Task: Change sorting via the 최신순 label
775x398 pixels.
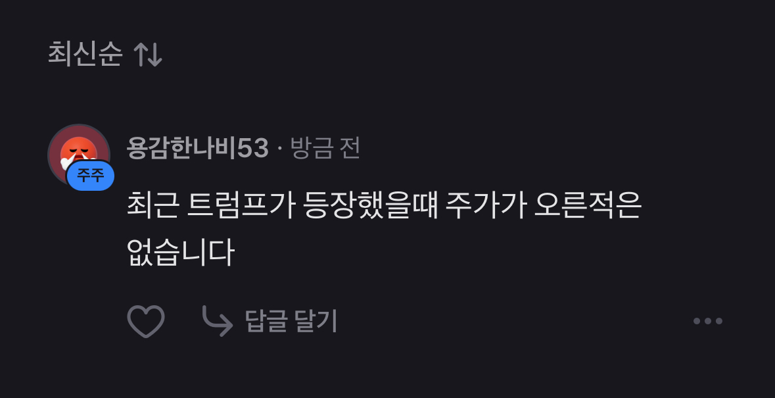Action: [x=85, y=54]
